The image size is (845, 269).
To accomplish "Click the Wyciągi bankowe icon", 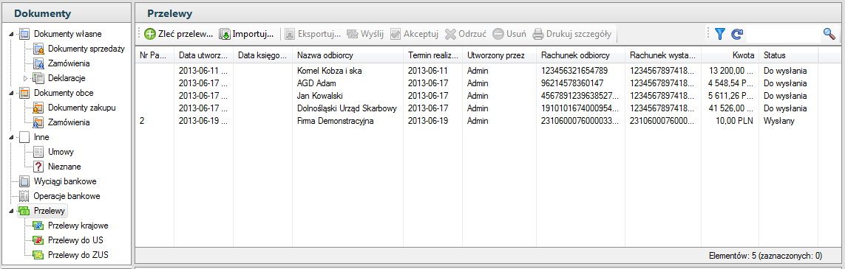I will point(24,181).
